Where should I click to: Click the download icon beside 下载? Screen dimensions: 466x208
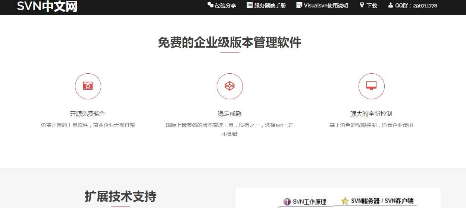[x=362, y=5]
